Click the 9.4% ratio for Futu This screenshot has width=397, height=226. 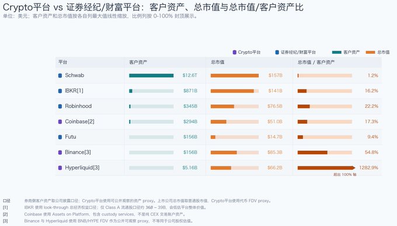click(372, 137)
